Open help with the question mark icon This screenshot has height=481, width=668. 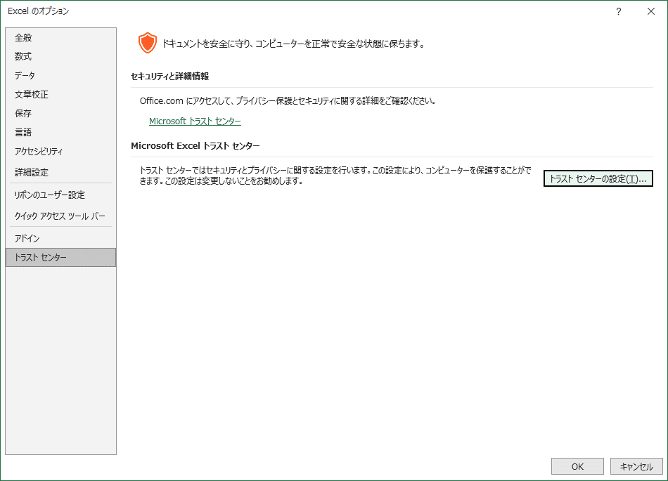pyautogui.click(x=619, y=11)
